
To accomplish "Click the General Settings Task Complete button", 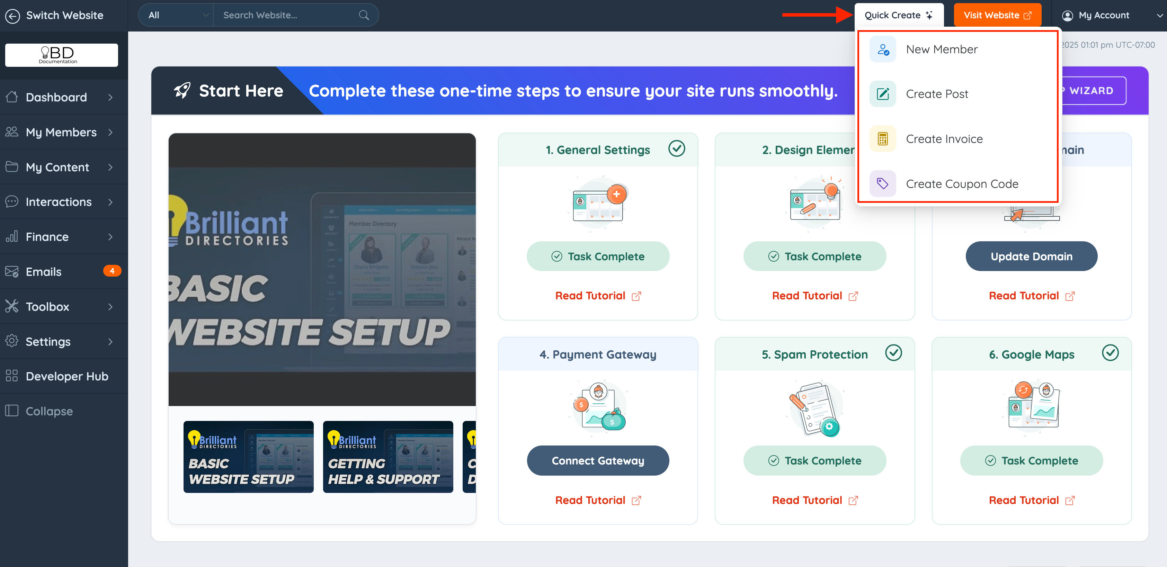I will 598,256.
